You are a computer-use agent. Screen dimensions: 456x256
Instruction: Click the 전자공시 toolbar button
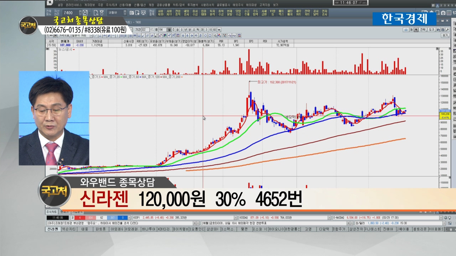click(324, 13)
